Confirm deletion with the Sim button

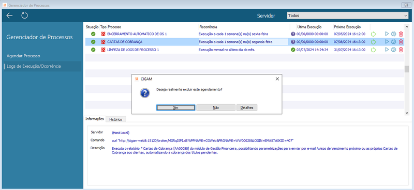pyautogui.click(x=176, y=107)
